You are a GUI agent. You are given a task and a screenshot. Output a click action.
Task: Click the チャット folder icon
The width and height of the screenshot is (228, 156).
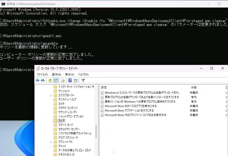[x=55, y=146]
